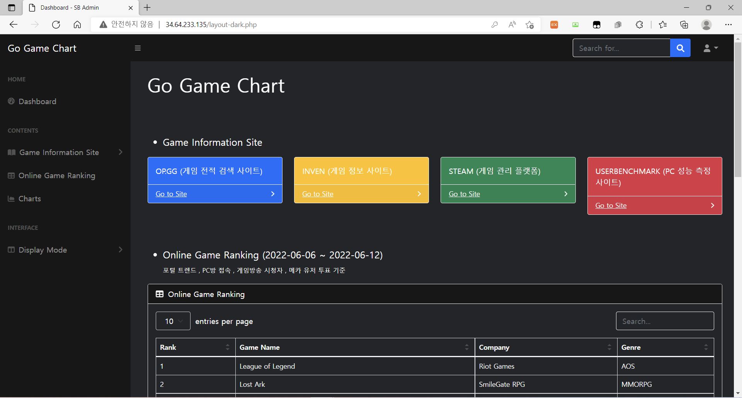Image resolution: width=742 pixels, height=398 pixels.
Task: Click the scrollbar down arrow
Action: coord(738,393)
